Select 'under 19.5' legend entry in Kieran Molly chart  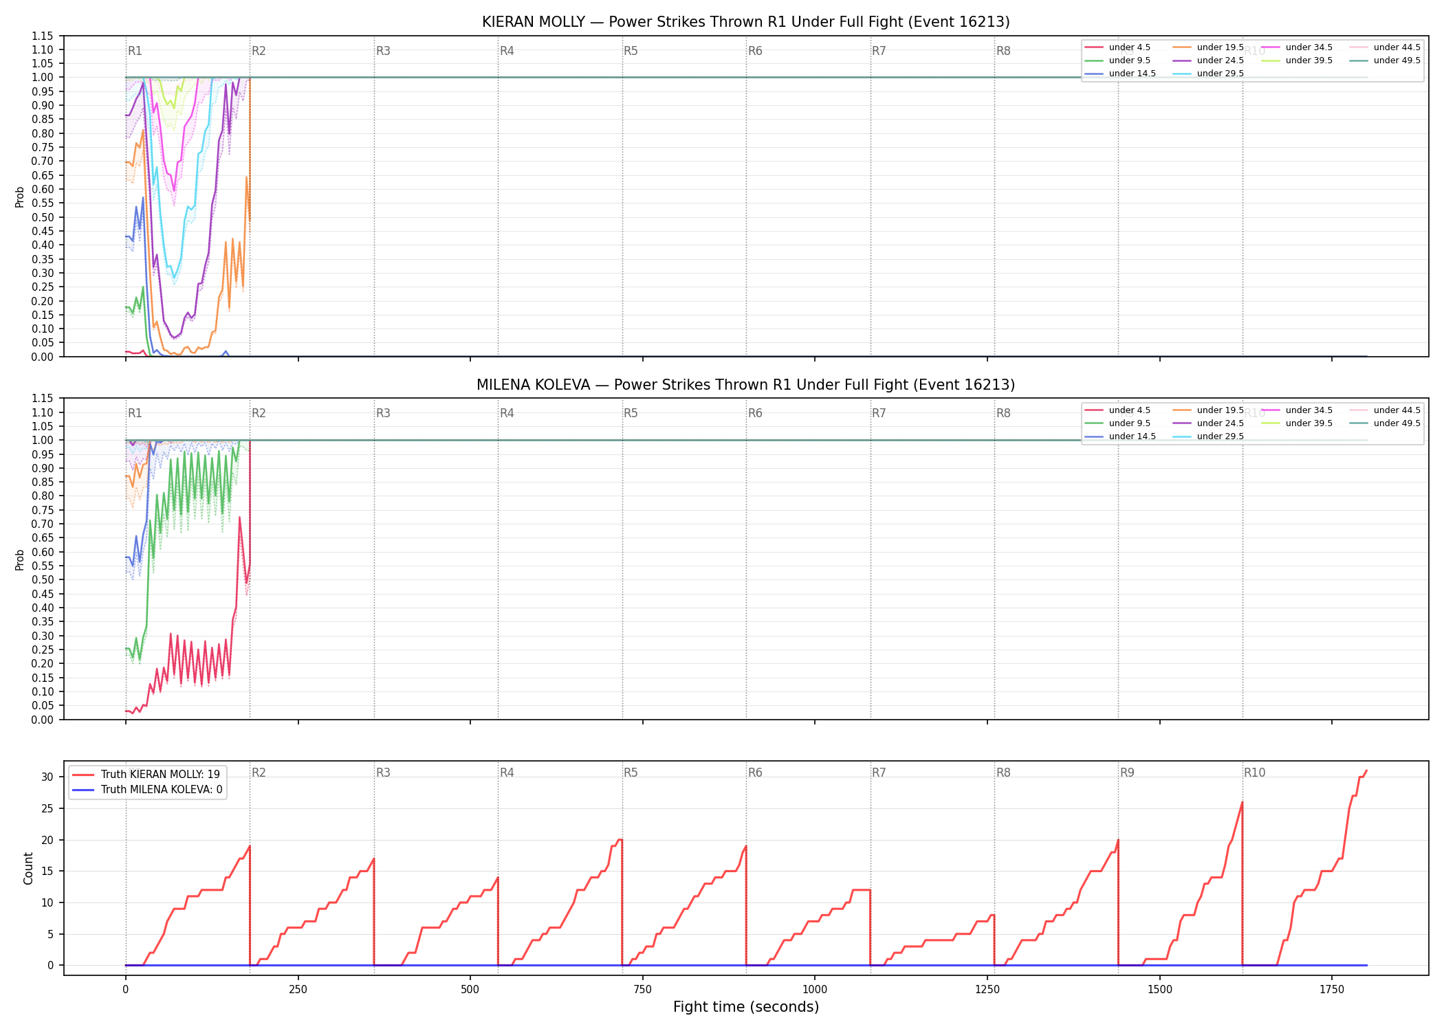click(x=1209, y=47)
